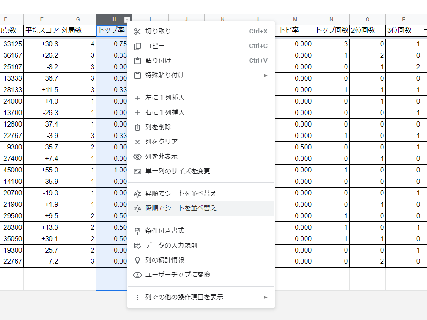Select 列を非表示 menu entry
This screenshot has height=320, width=427.
[201, 156]
